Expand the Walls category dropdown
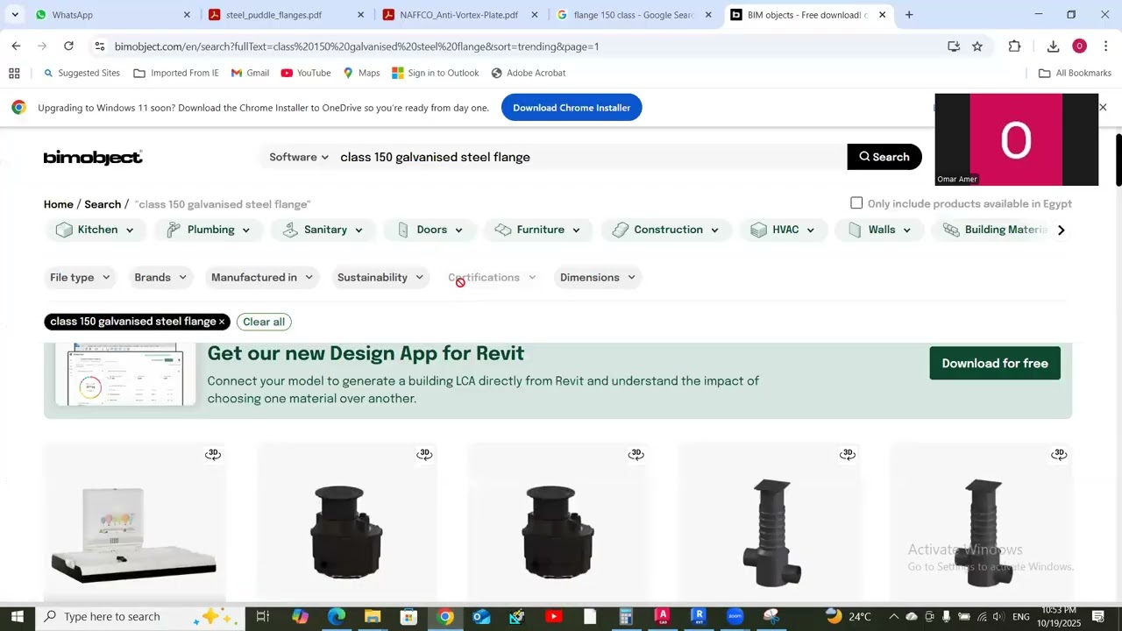The image size is (1122, 631). pyautogui.click(x=879, y=230)
